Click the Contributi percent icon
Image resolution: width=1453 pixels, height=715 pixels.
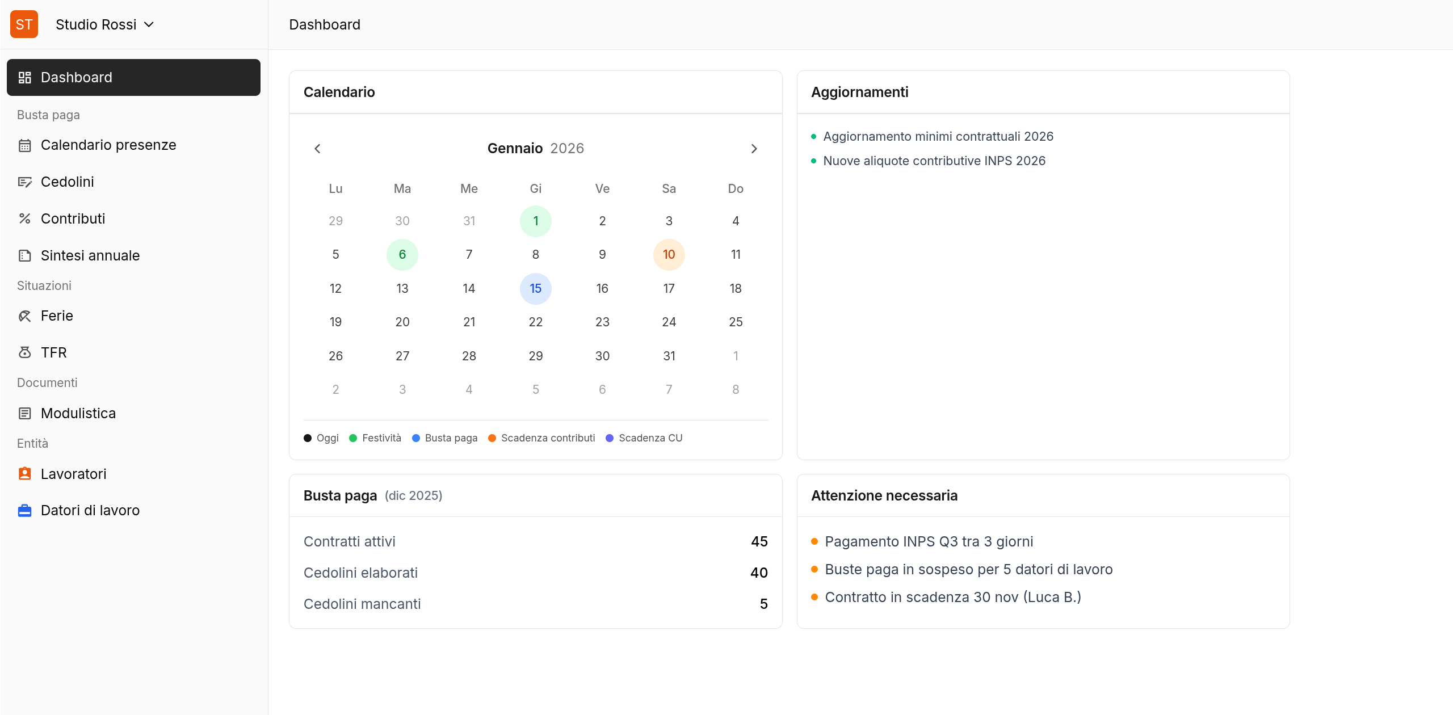(24, 219)
